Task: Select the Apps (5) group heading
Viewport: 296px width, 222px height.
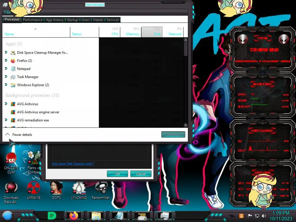Action: pyautogui.click(x=14, y=44)
